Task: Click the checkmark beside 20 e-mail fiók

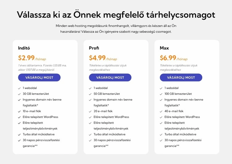Action: [x=91, y=111]
